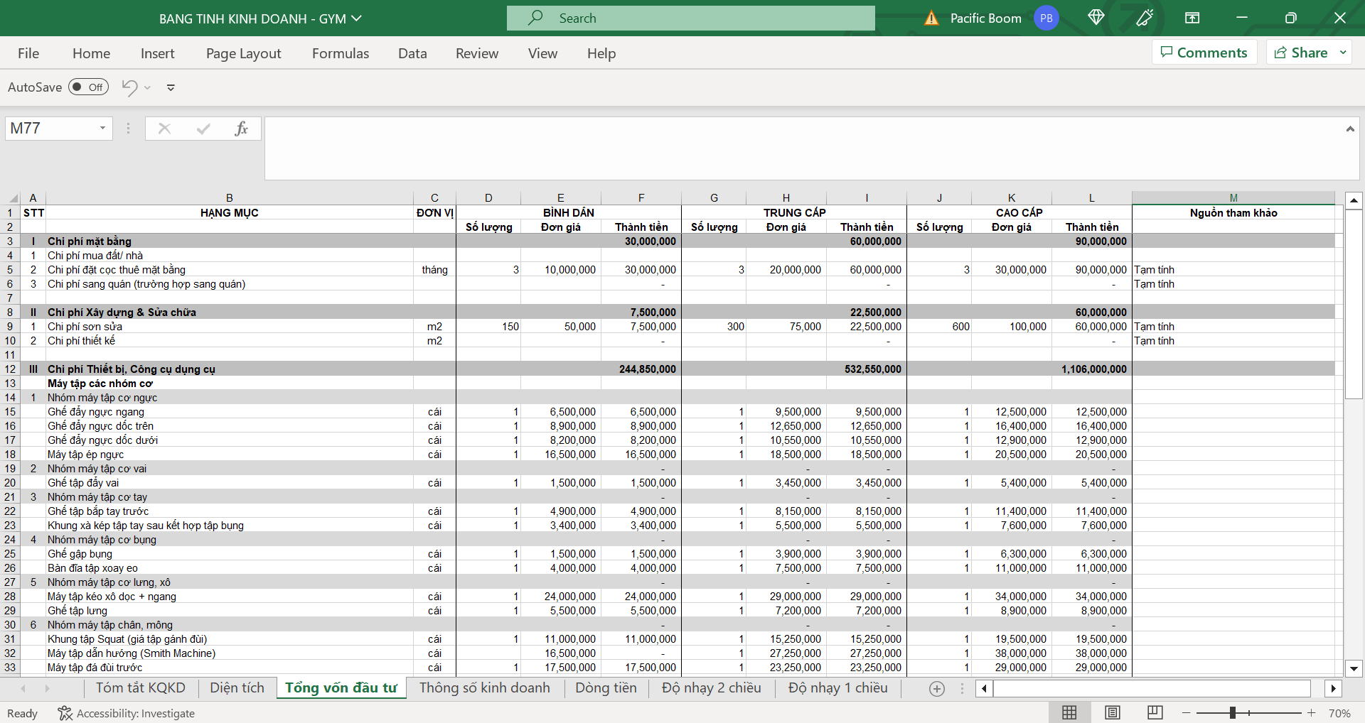1365x723 pixels.
Task: Switch to the Dòng tiền sheet tab
Action: (606, 687)
